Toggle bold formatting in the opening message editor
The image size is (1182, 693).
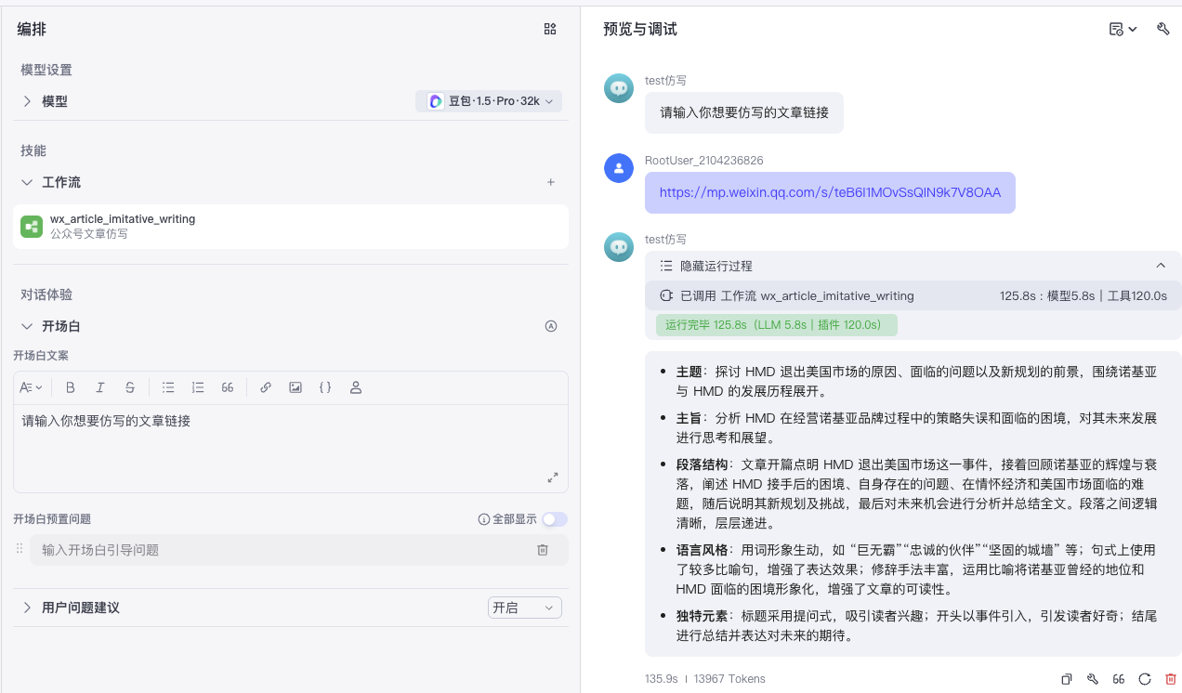point(70,387)
